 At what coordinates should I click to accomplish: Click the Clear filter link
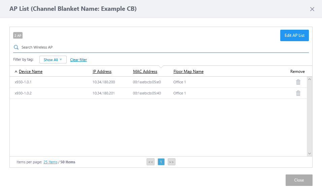(78, 60)
